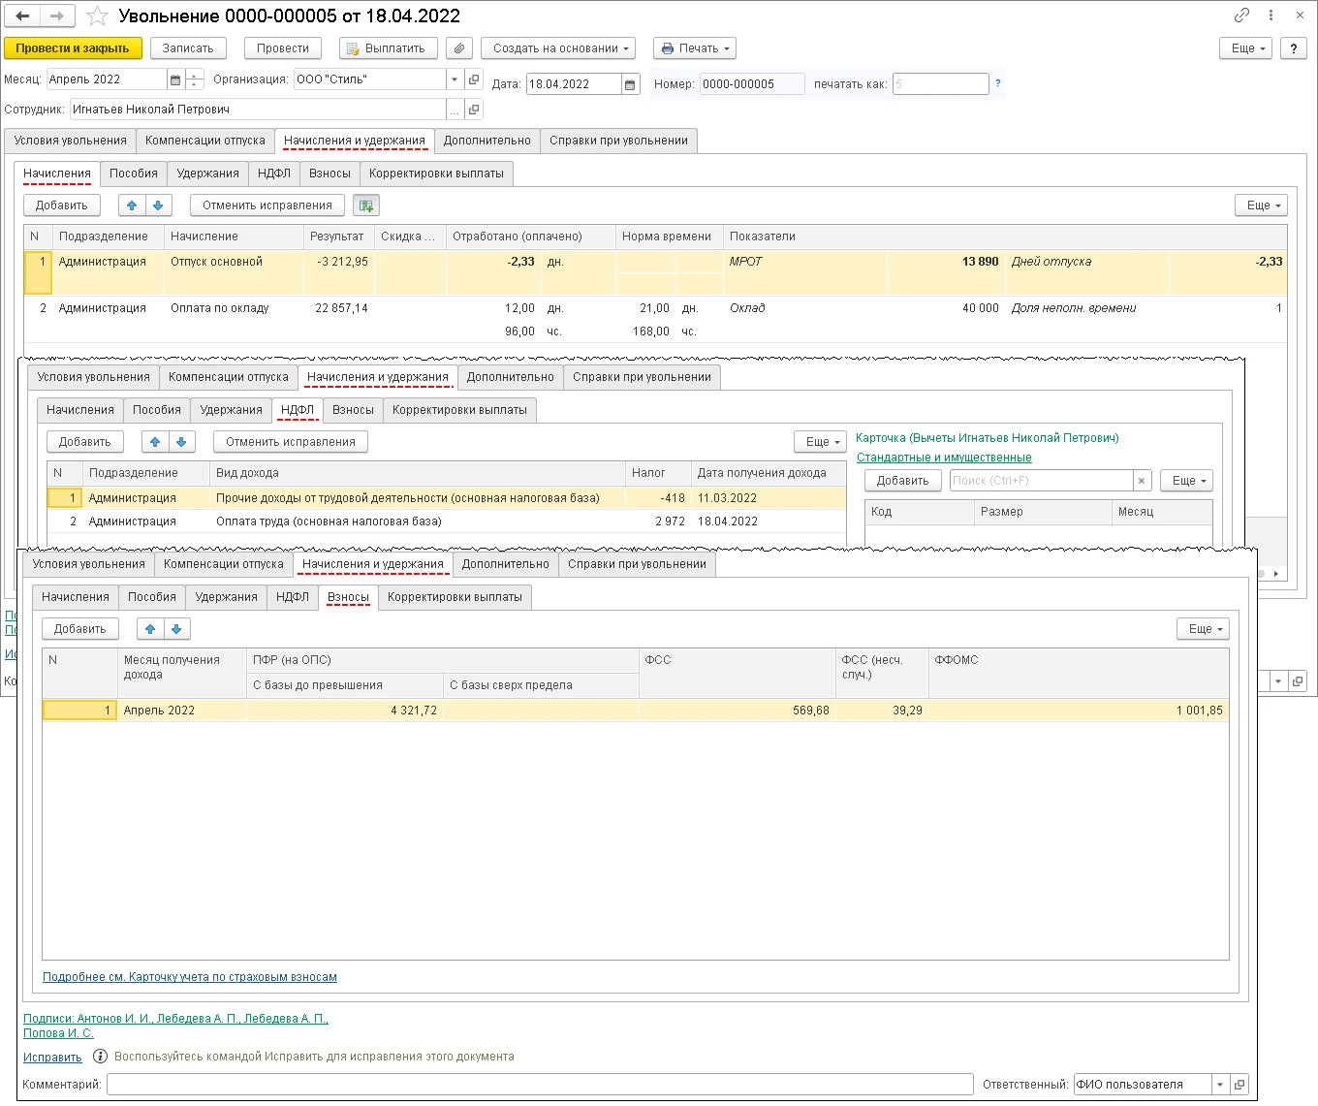Select the Апрель 2022 row in the Взносы table
This screenshot has height=1106, width=1318.
coord(636,711)
